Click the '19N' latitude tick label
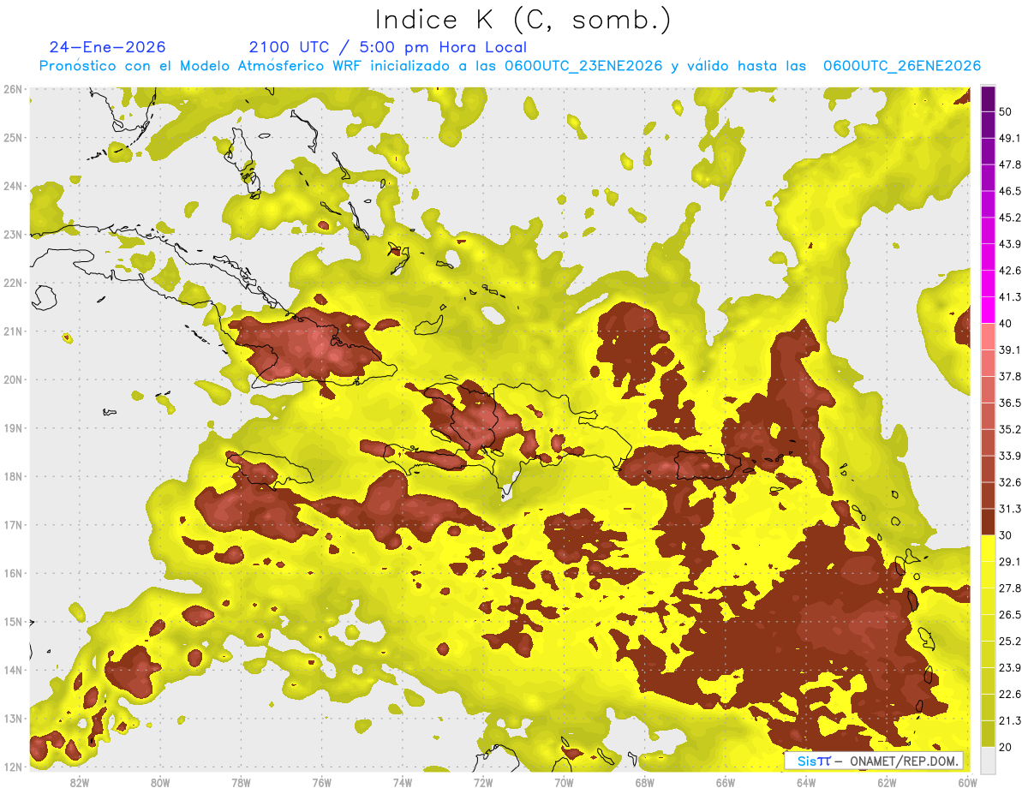The width and height of the screenshot is (1028, 794). [x=13, y=428]
